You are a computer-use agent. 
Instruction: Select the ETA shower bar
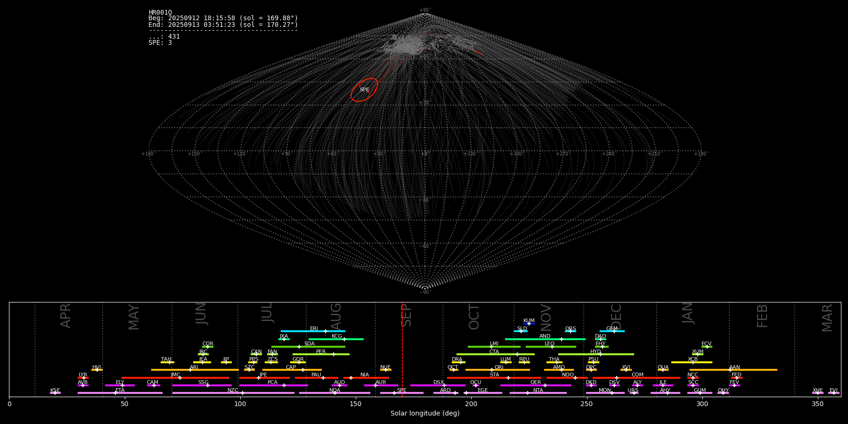(x=120, y=393)
